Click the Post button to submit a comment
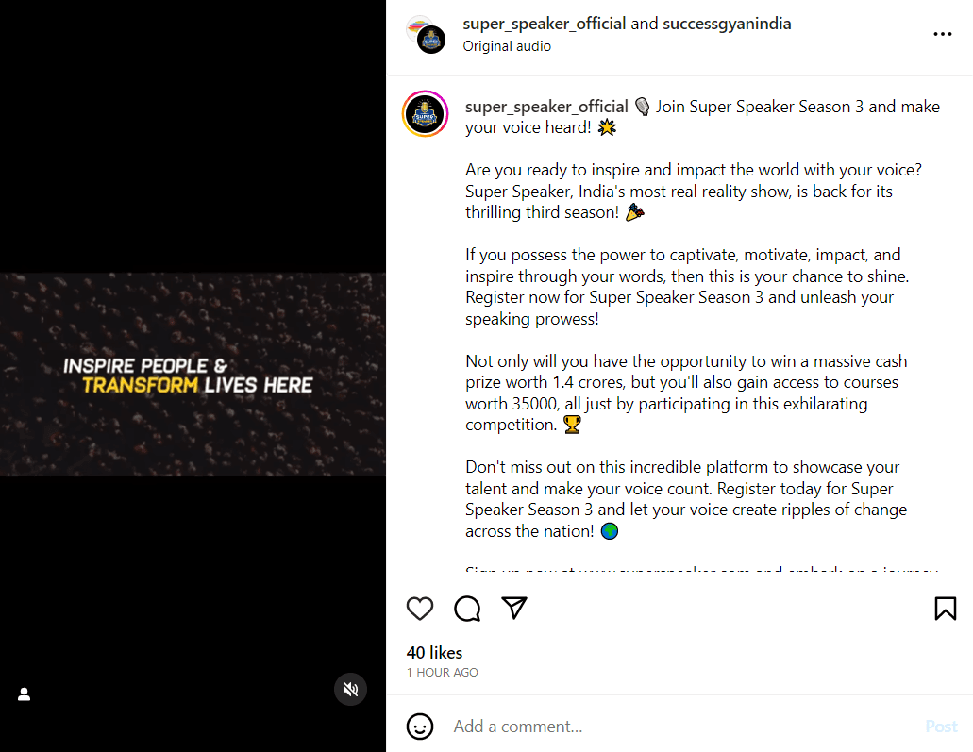The width and height of the screenshot is (973, 752). coord(941,727)
